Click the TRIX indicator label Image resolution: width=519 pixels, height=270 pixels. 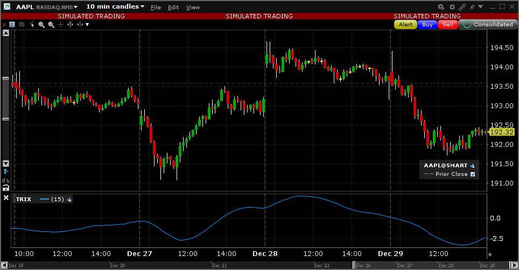[24, 200]
